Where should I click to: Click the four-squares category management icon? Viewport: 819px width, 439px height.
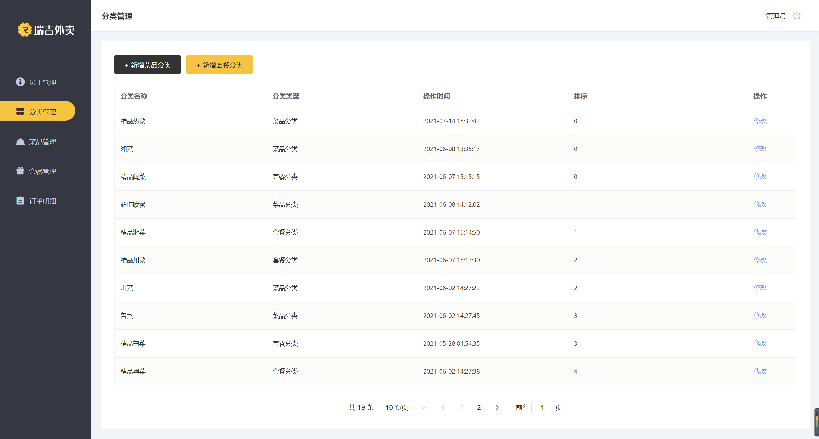pos(20,112)
